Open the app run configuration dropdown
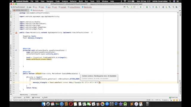 click(134, 7)
